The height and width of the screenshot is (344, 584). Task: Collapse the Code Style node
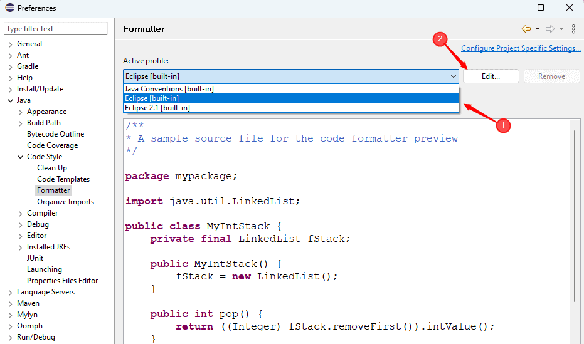pos(20,157)
